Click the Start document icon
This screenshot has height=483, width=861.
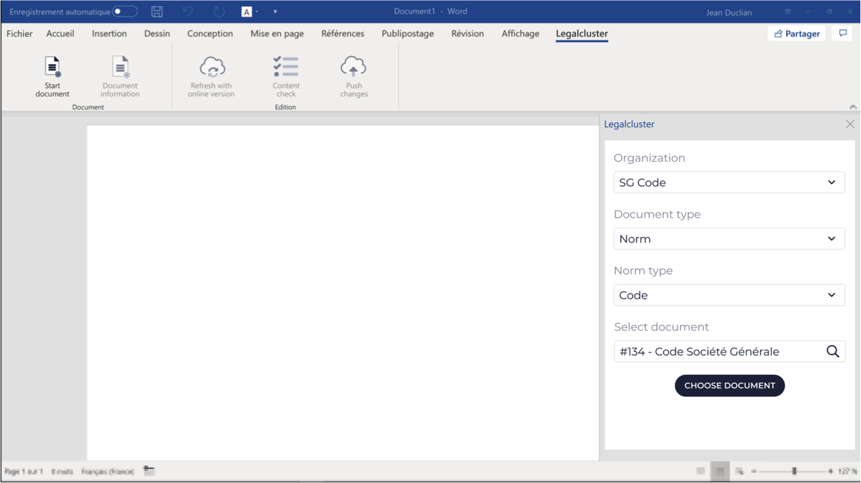click(53, 67)
